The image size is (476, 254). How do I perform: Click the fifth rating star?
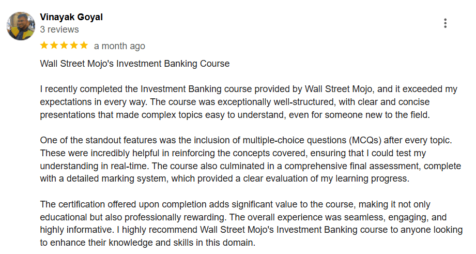(84, 46)
